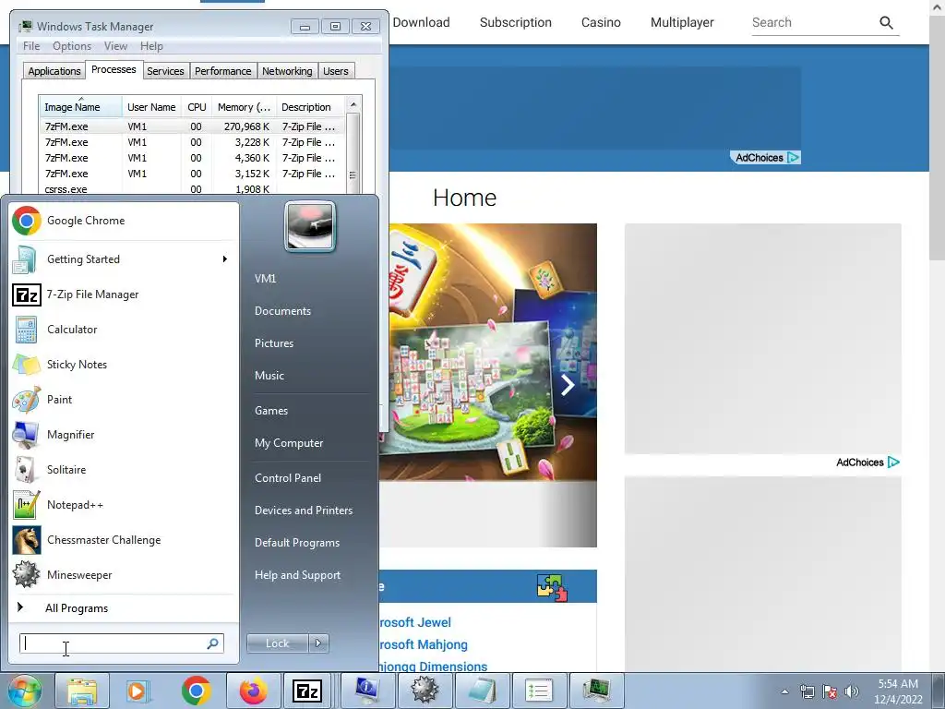Switch to 7-Zip taskbar button

click(x=306, y=691)
